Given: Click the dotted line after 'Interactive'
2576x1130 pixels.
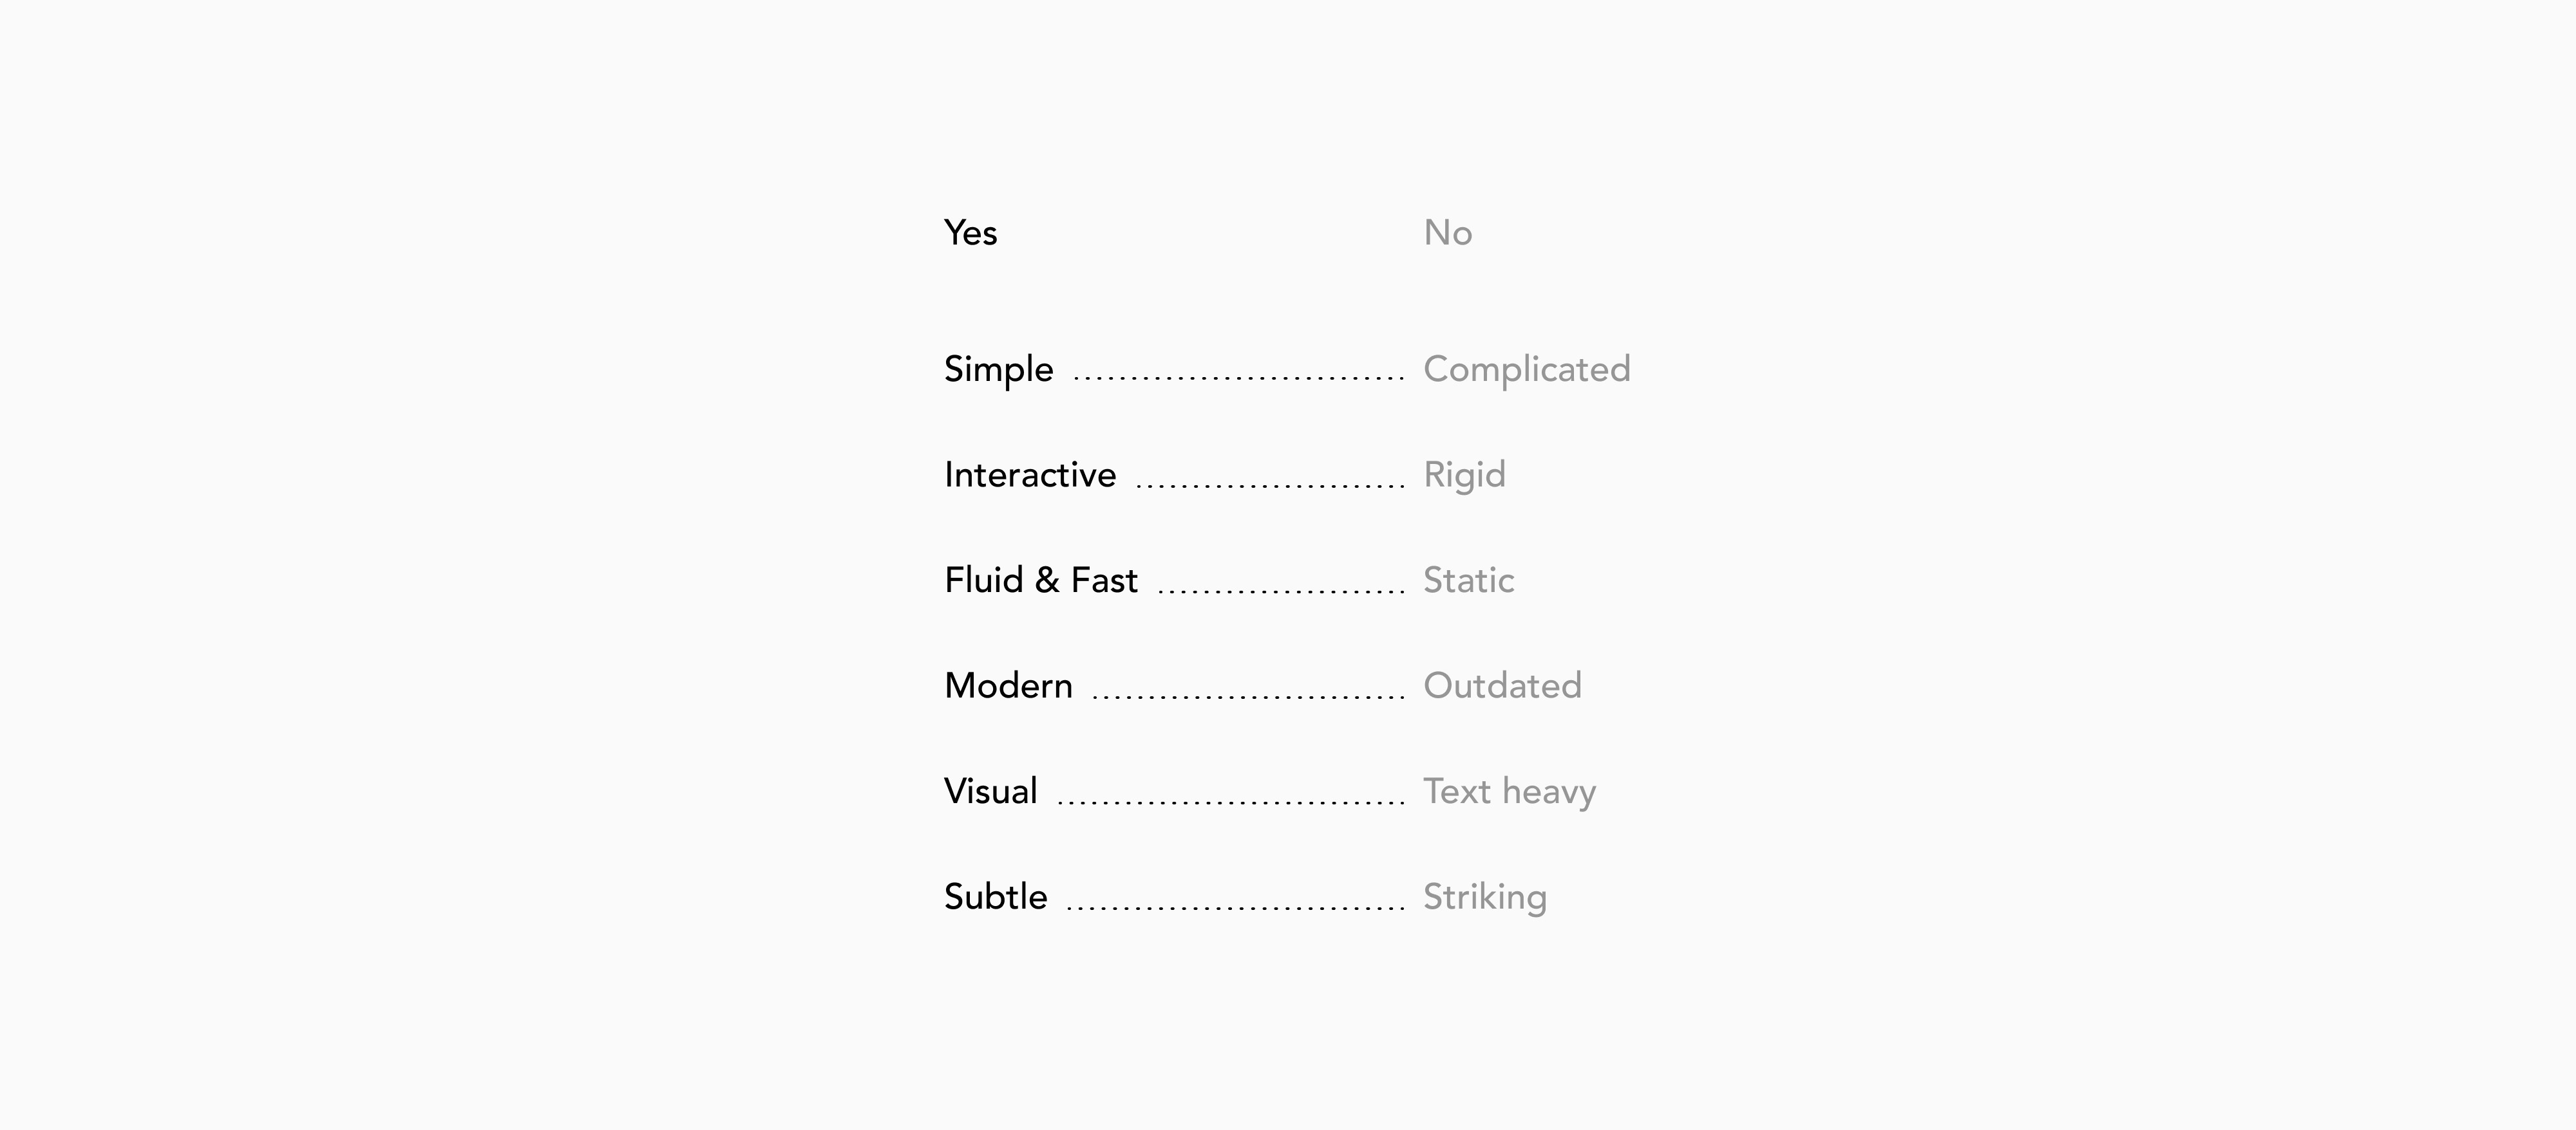Looking at the screenshot, I should coord(1271,485).
